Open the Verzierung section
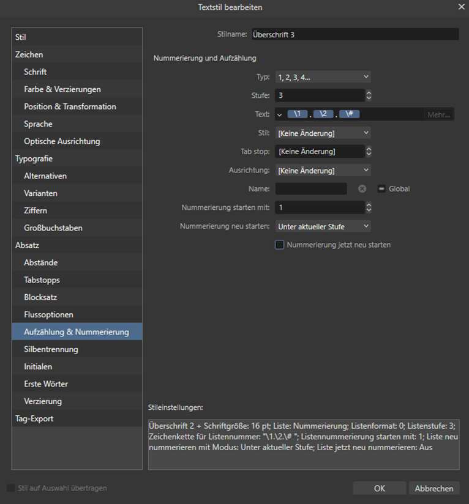Viewport: 469px width, 504px height. (x=77, y=401)
